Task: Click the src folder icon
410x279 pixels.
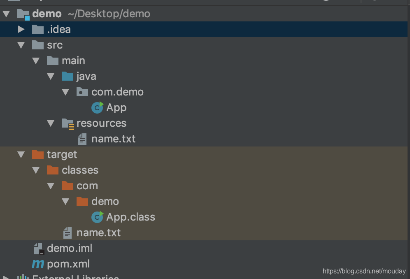Action: coord(38,45)
